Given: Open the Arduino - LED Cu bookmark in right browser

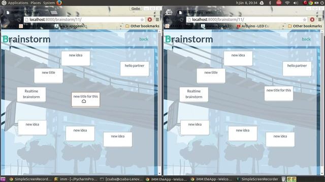Looking at the screenshot, I should [253, 26].
